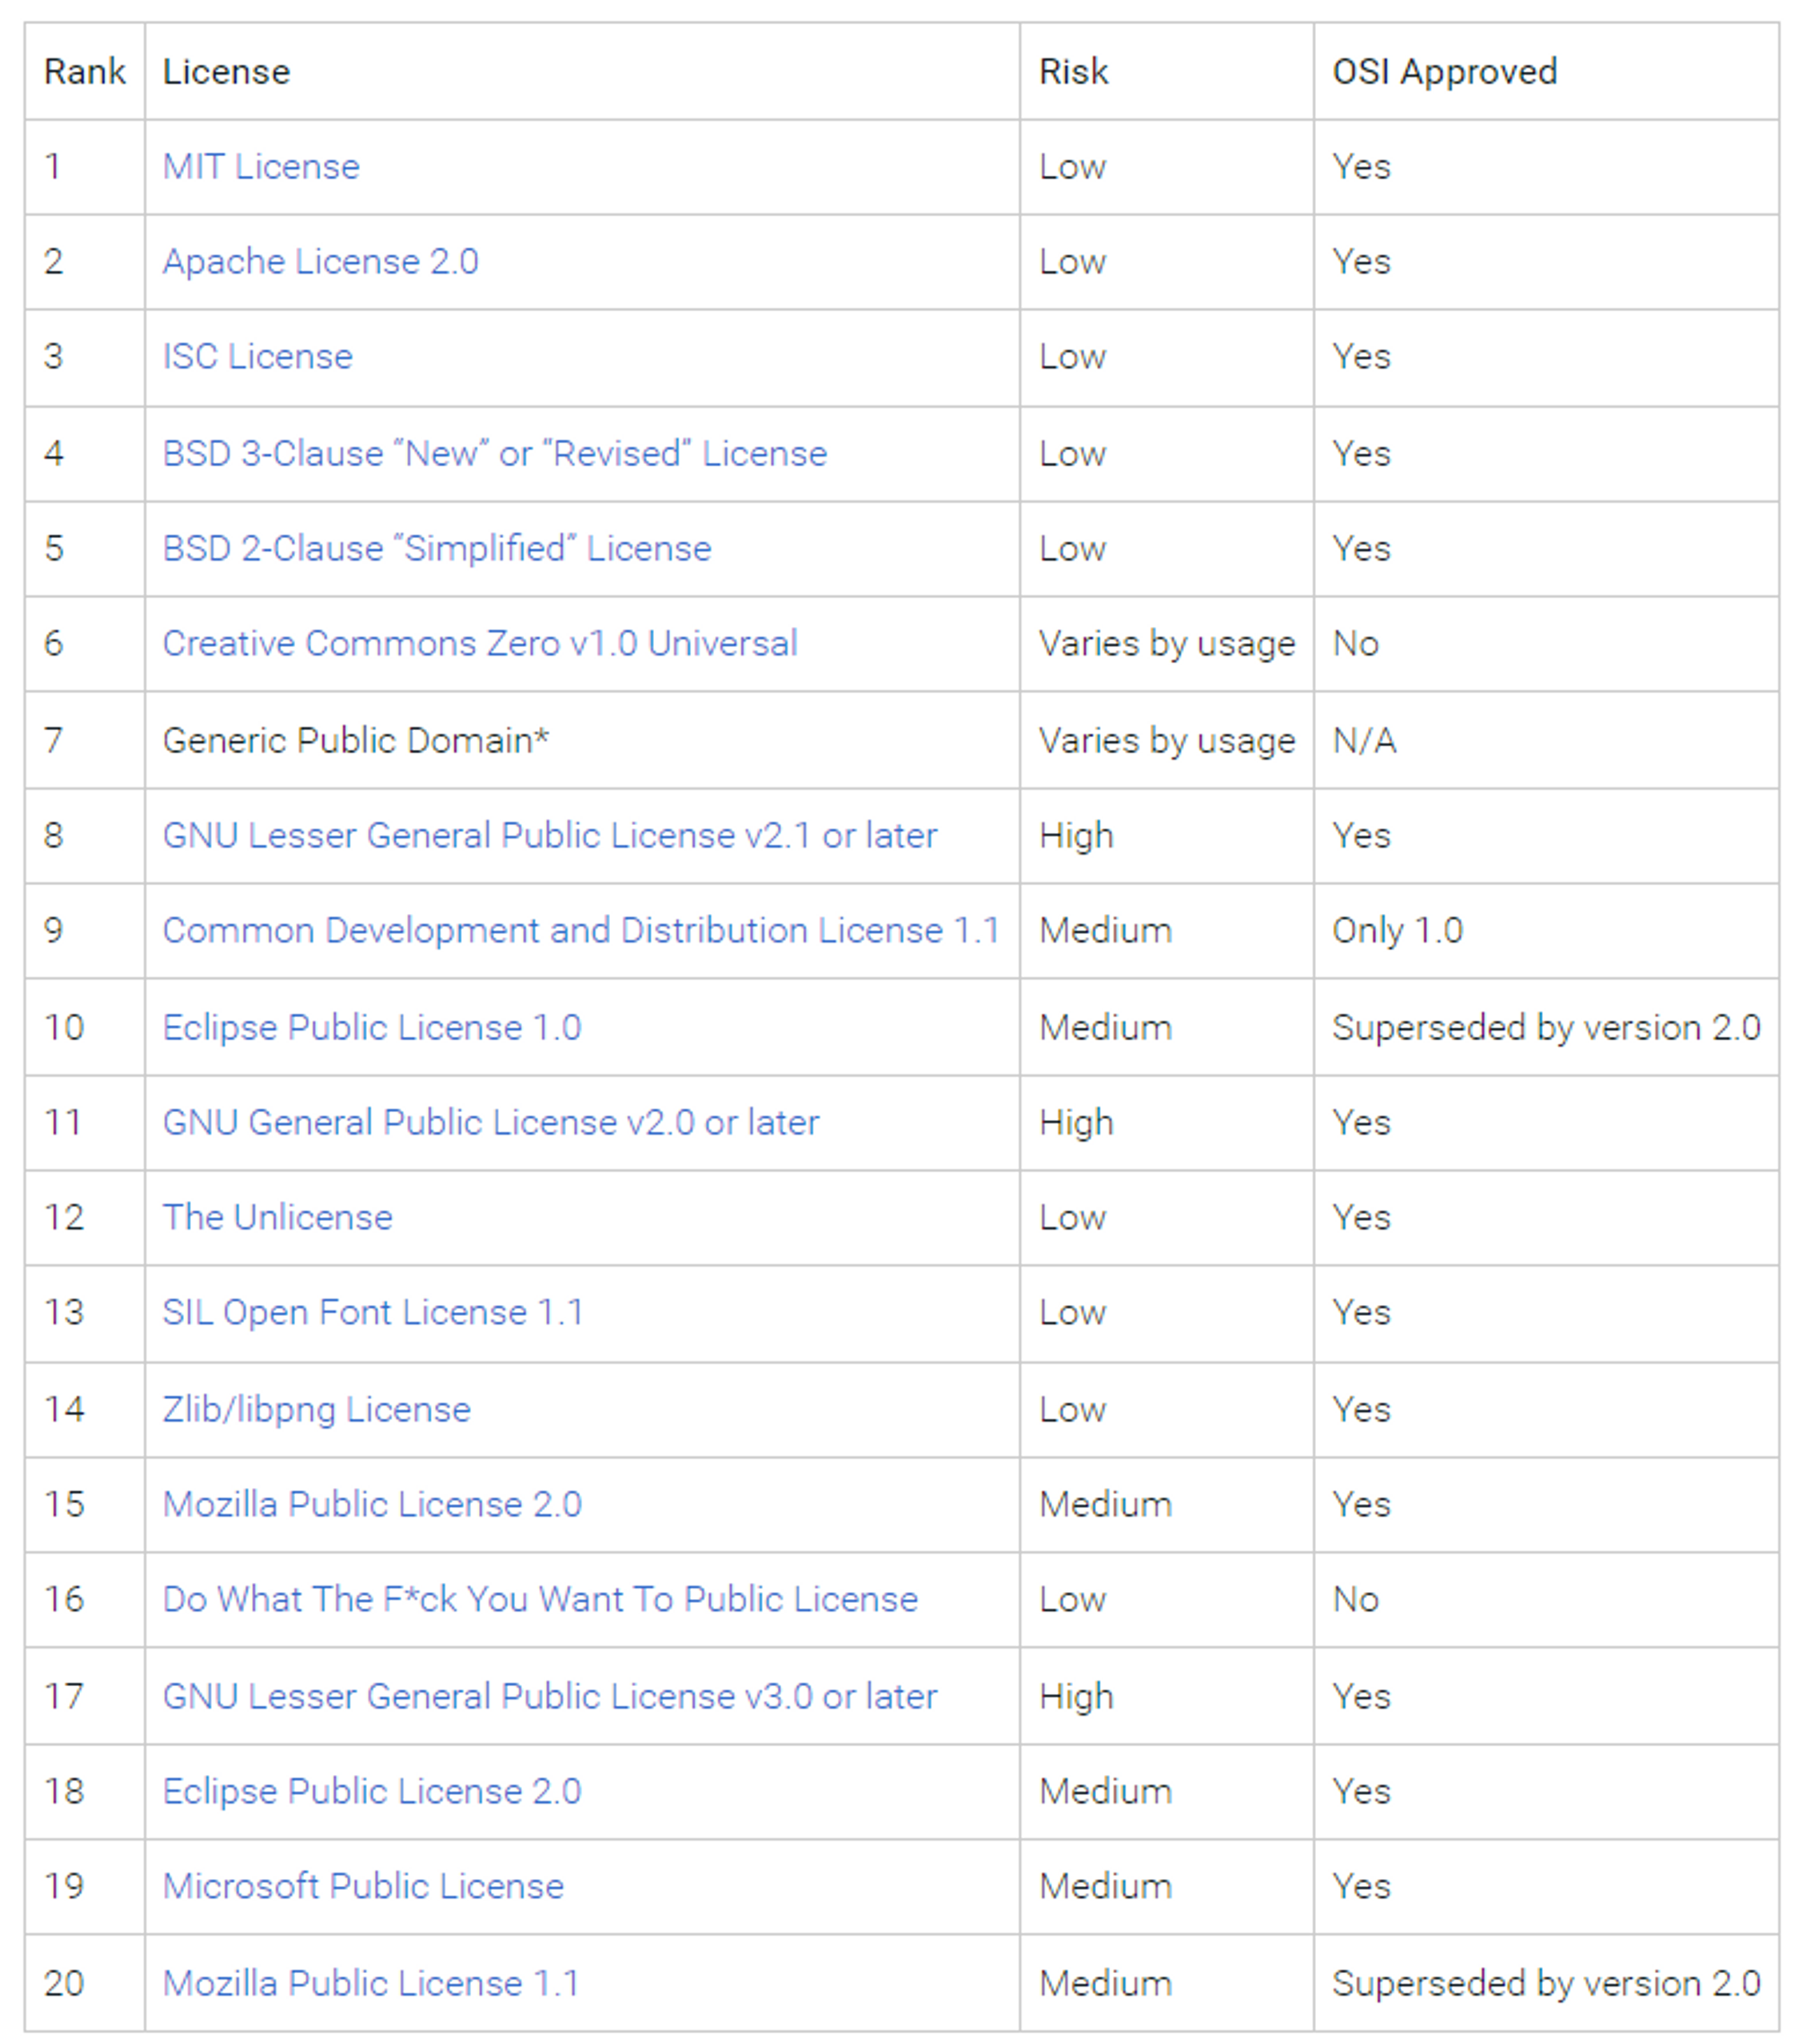Image resolution: width=1794 pixels, height=2044 pixels.
Task: Open the Apache License 2.0 link
Action: tap(320, 261)
